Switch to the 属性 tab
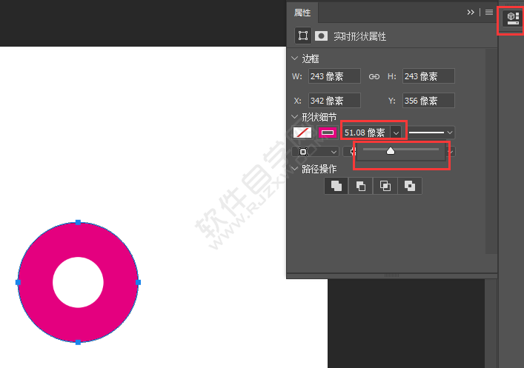524x368 pixels. (x=302, y=13)
